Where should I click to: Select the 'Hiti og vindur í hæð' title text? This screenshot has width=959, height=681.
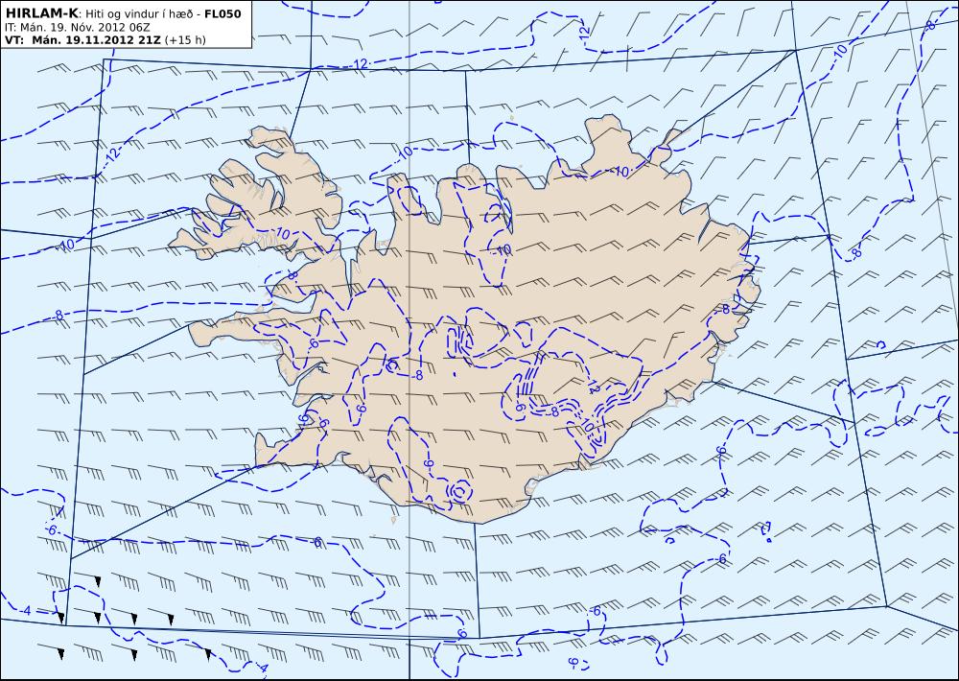139,13
